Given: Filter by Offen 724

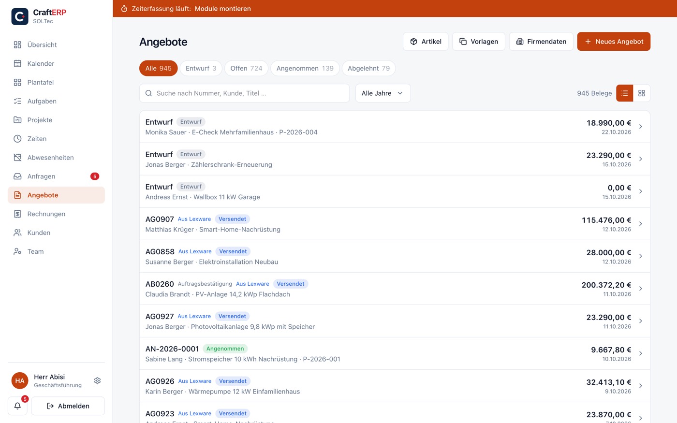Looking at the screenshot, I should [x=246, y=68].
